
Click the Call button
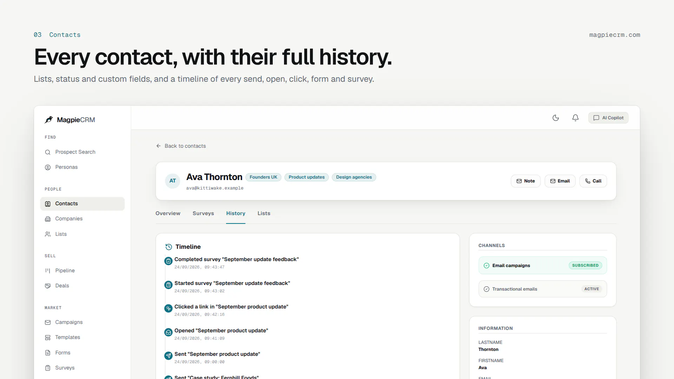pos(593,181)
